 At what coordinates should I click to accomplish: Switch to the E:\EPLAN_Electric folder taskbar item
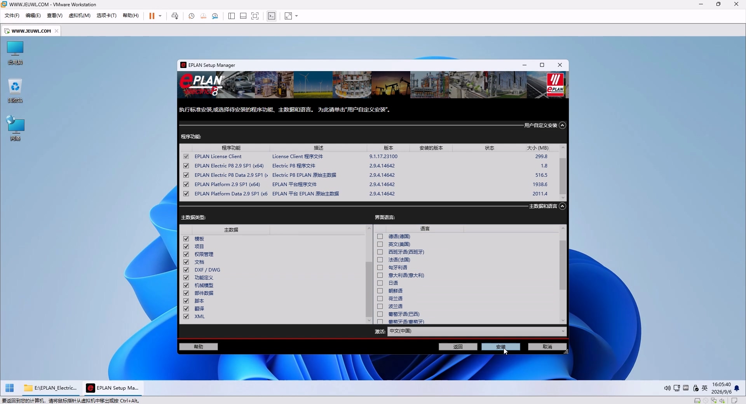[x=51, y=388]
